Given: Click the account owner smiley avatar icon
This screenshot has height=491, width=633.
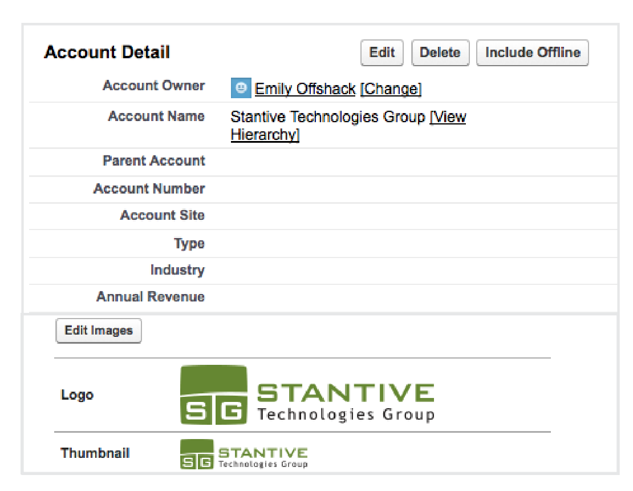Looking at the screenshot, I should point(241,88).
